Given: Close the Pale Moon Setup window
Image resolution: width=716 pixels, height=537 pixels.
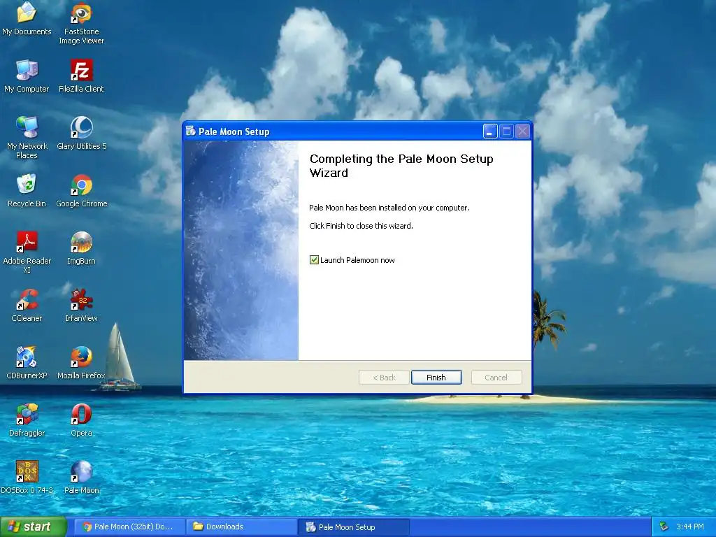Looking at the screenshot, I should point(522,131).
